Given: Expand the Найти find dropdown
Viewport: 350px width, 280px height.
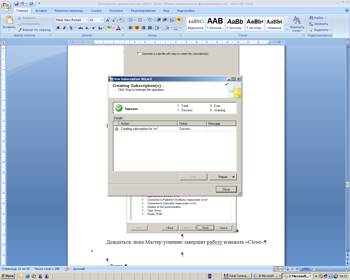Looking at the screenshot, I should [x=325, y=18].
